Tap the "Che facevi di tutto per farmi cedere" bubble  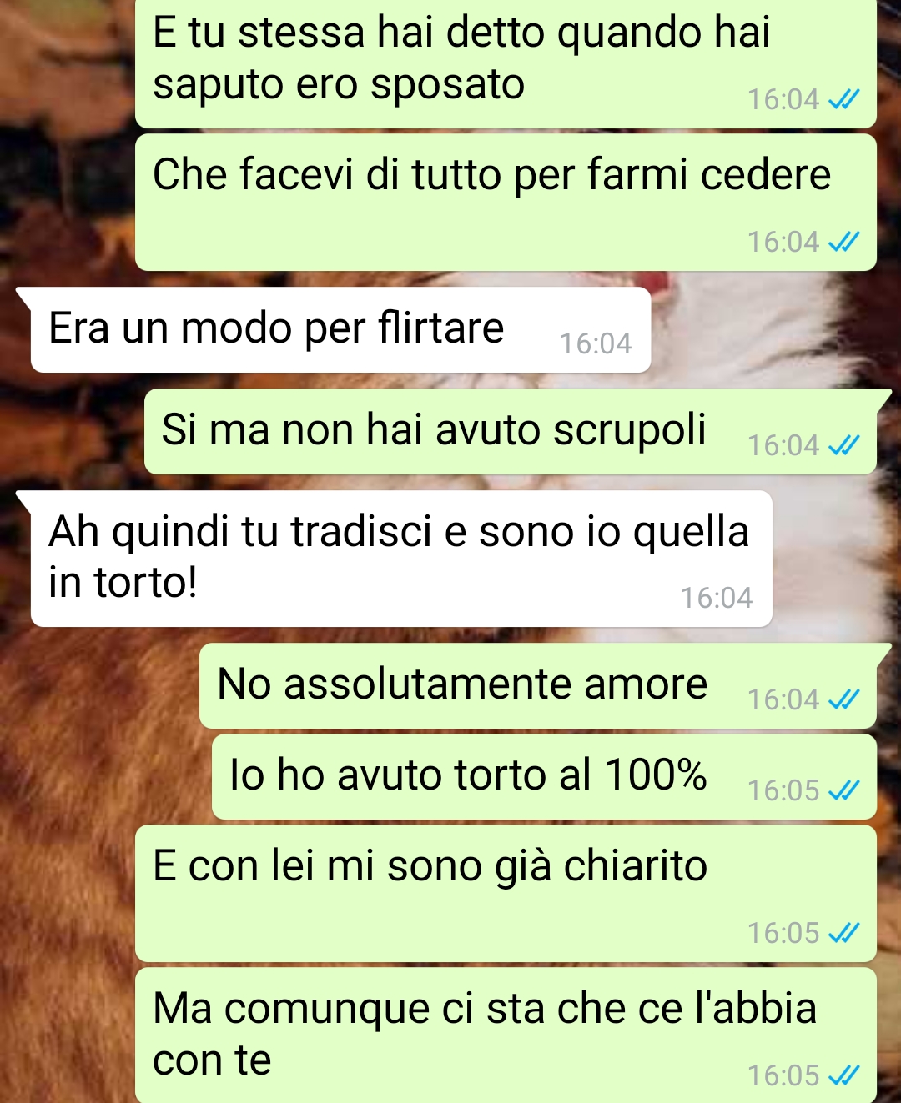[506, 203]
